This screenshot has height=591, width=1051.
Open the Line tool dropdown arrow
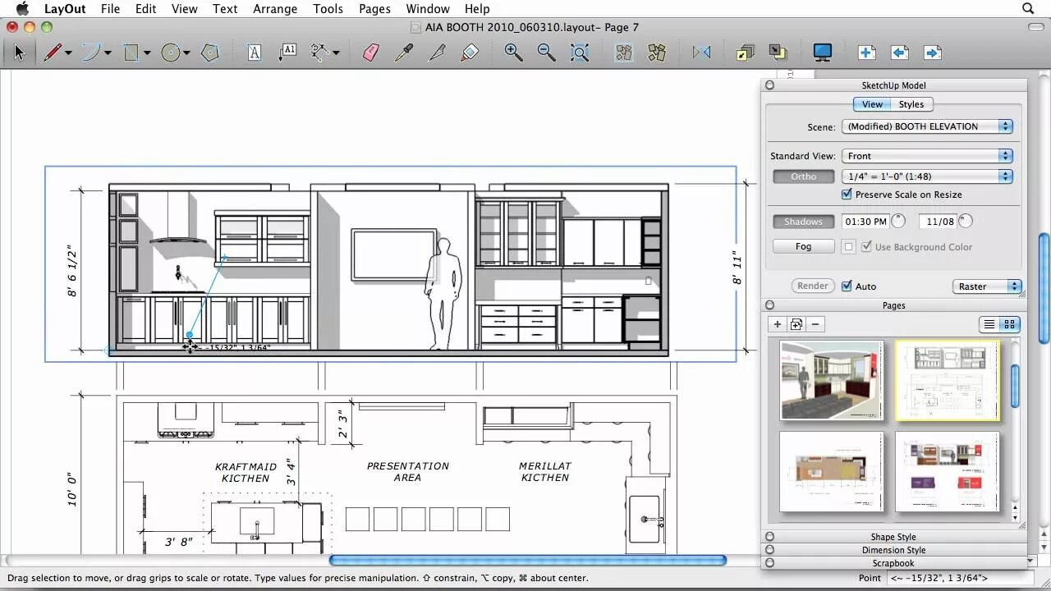68,53
